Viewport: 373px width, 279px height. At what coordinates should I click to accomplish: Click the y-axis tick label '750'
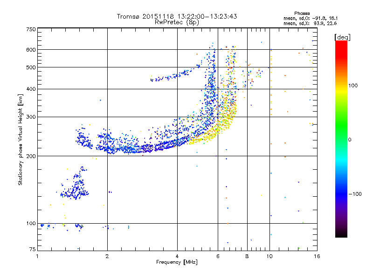pyautogui.click(x=31, y=29)
